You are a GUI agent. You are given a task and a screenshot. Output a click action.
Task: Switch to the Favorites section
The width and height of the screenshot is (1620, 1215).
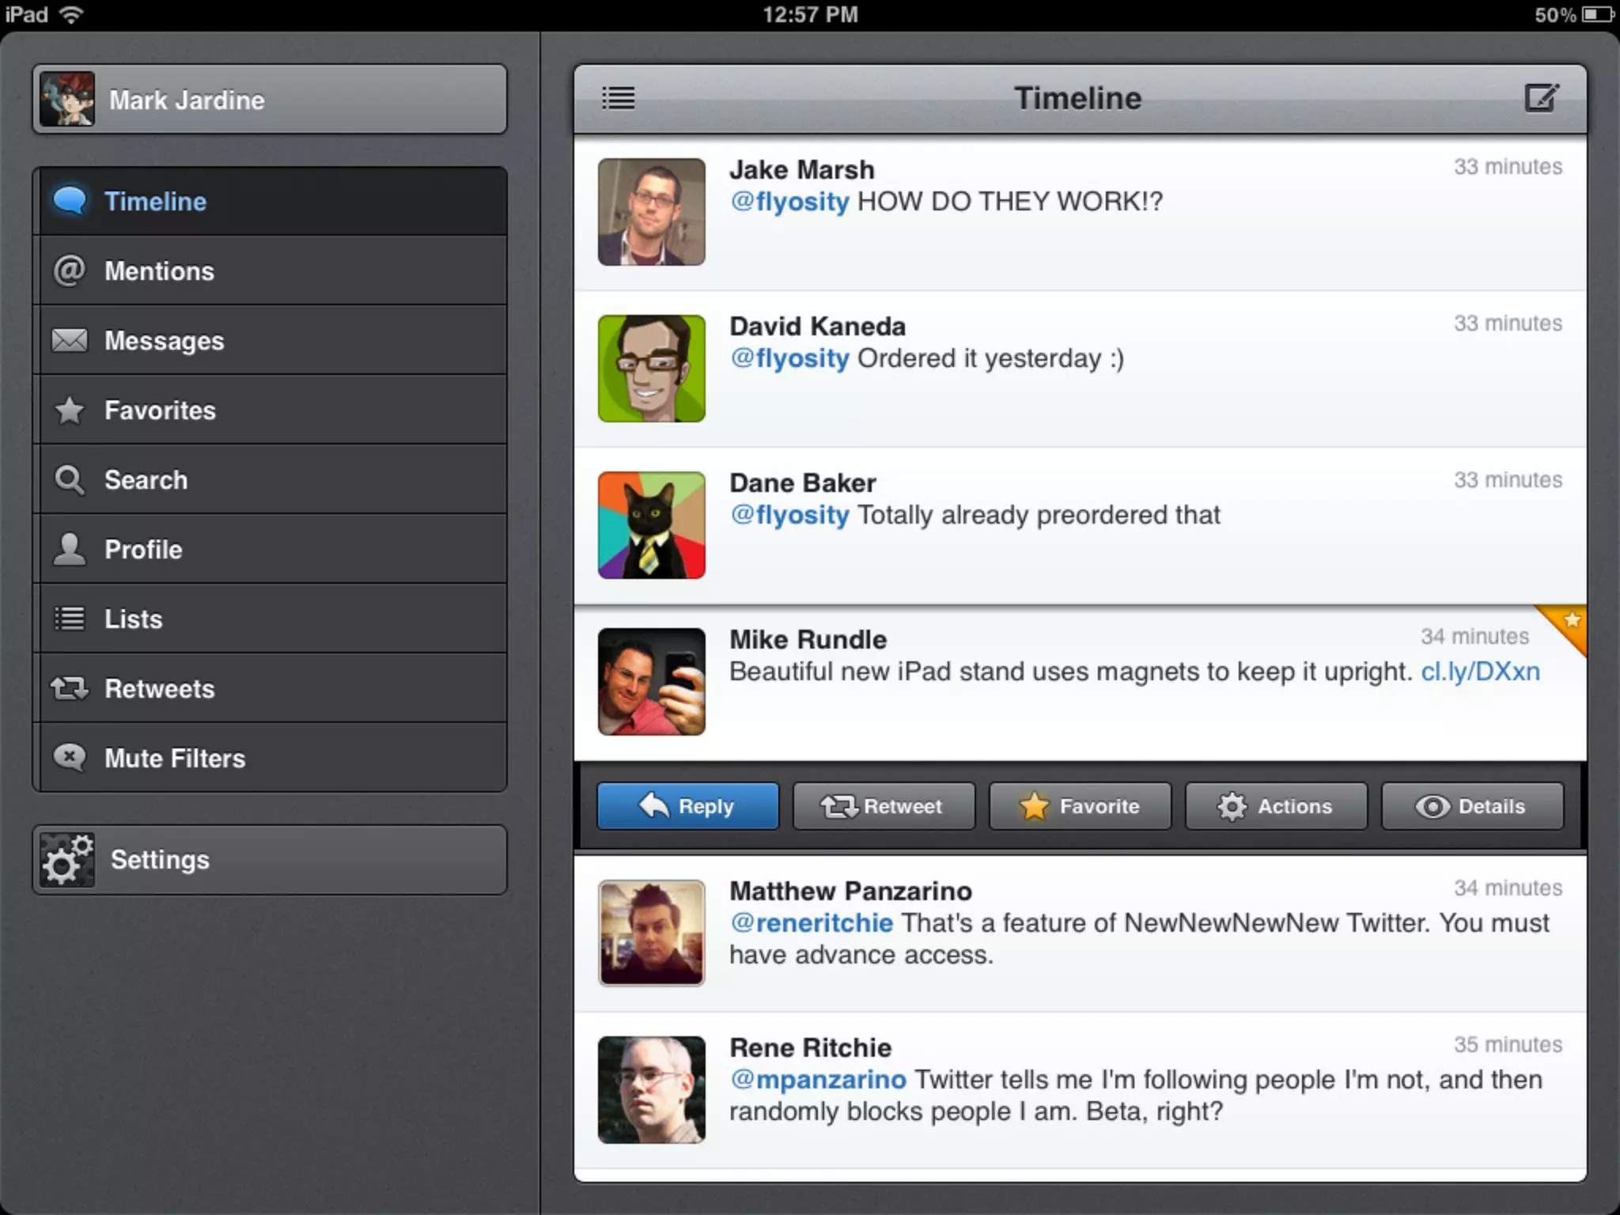coord(270,410)
